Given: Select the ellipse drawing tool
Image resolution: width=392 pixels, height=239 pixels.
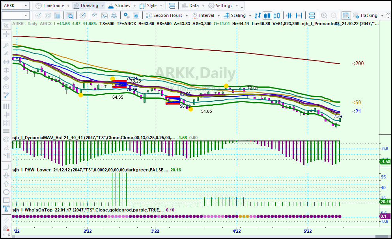Looking at the screenshot, I should tap(6, 192).
